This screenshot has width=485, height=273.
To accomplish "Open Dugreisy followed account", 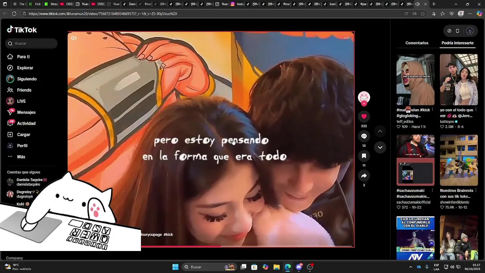I will point(25,194).
